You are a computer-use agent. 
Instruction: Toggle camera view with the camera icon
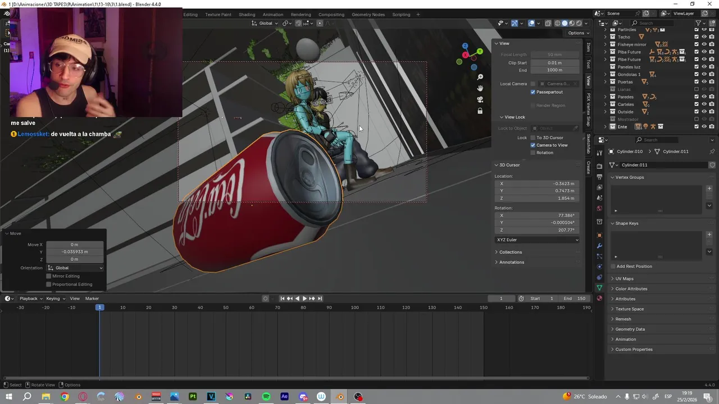tap(480, 99)
